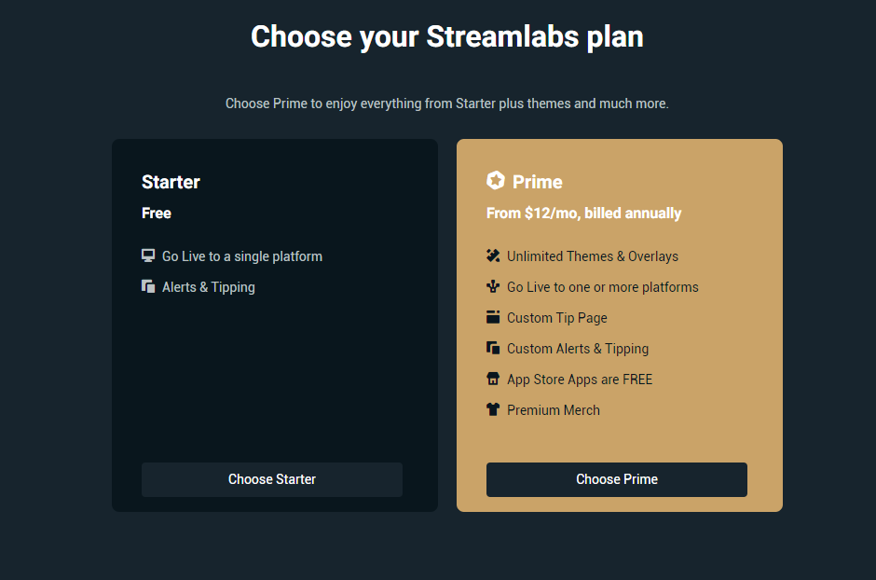The image size is (876, 580).
Task: Click the single platform monitor icon
Action: pyautogui.click(x=148, y=255)
